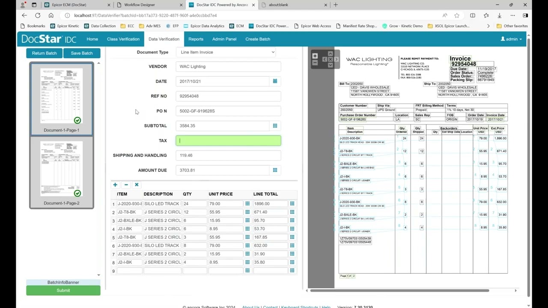The width and height of the screenshot is (548, 308).
Task: Clear line items with the X icon
Action: tap(137, 185)
